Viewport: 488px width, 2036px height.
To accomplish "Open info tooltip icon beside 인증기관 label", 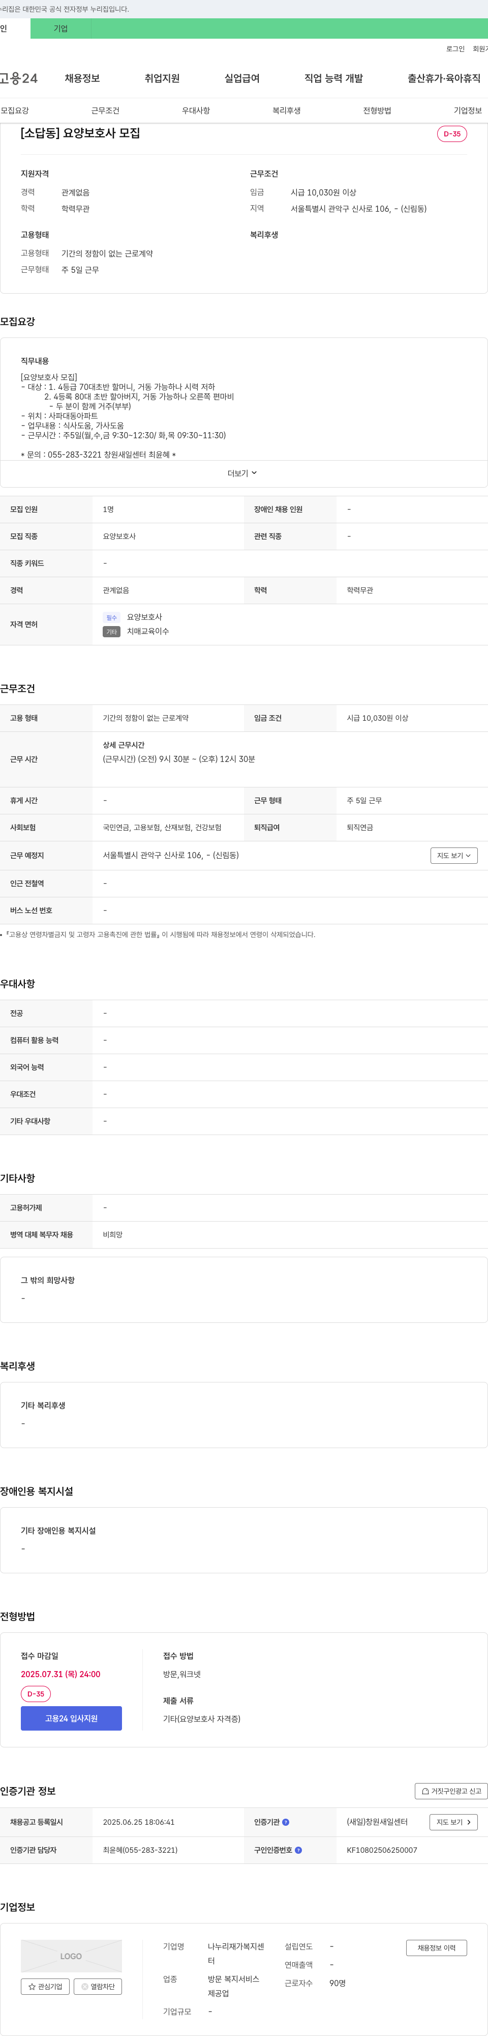I will [x=286, y=1823].
